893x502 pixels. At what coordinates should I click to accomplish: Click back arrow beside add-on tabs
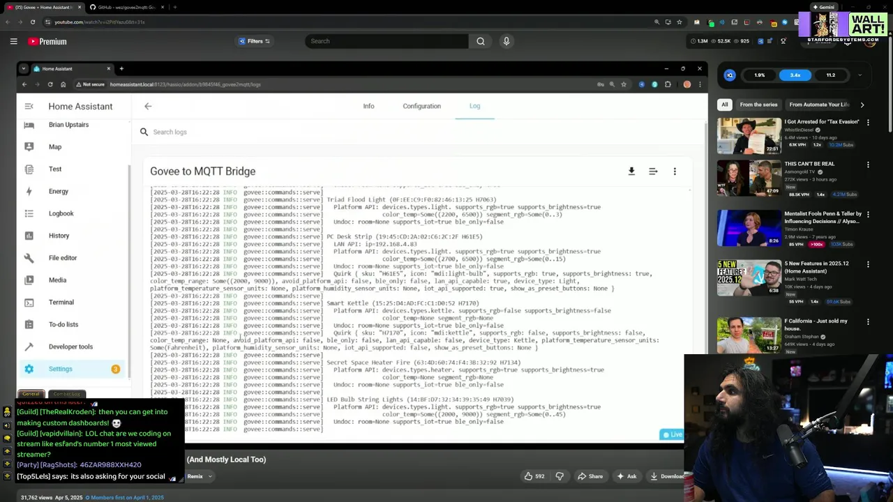[x=148, y=106]
